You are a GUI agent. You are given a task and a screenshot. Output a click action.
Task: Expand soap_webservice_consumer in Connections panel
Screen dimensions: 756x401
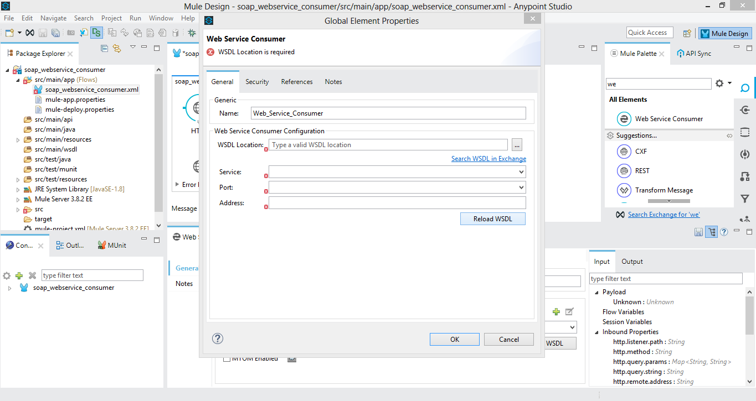9,288
